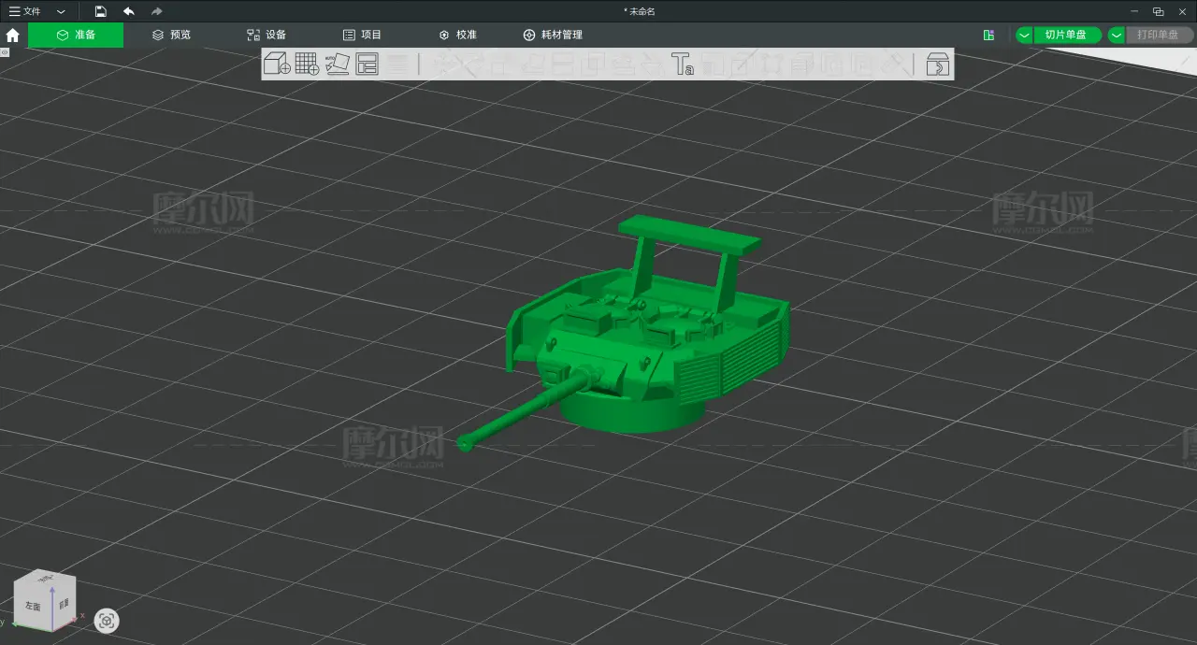Image resolution: width=1197 pixels, height=645 pixels.
Task: Auto-orient the model using the toolbar icon
Action: click(337, 64)
